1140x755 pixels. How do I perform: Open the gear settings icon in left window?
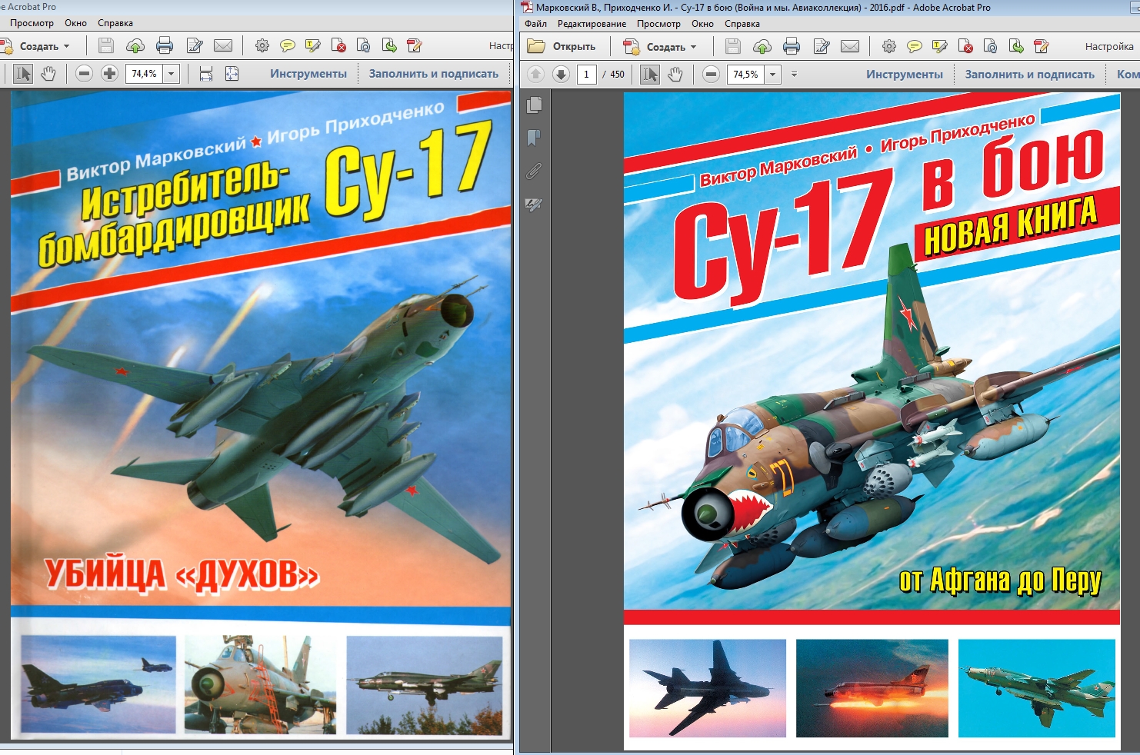[262, 45]
